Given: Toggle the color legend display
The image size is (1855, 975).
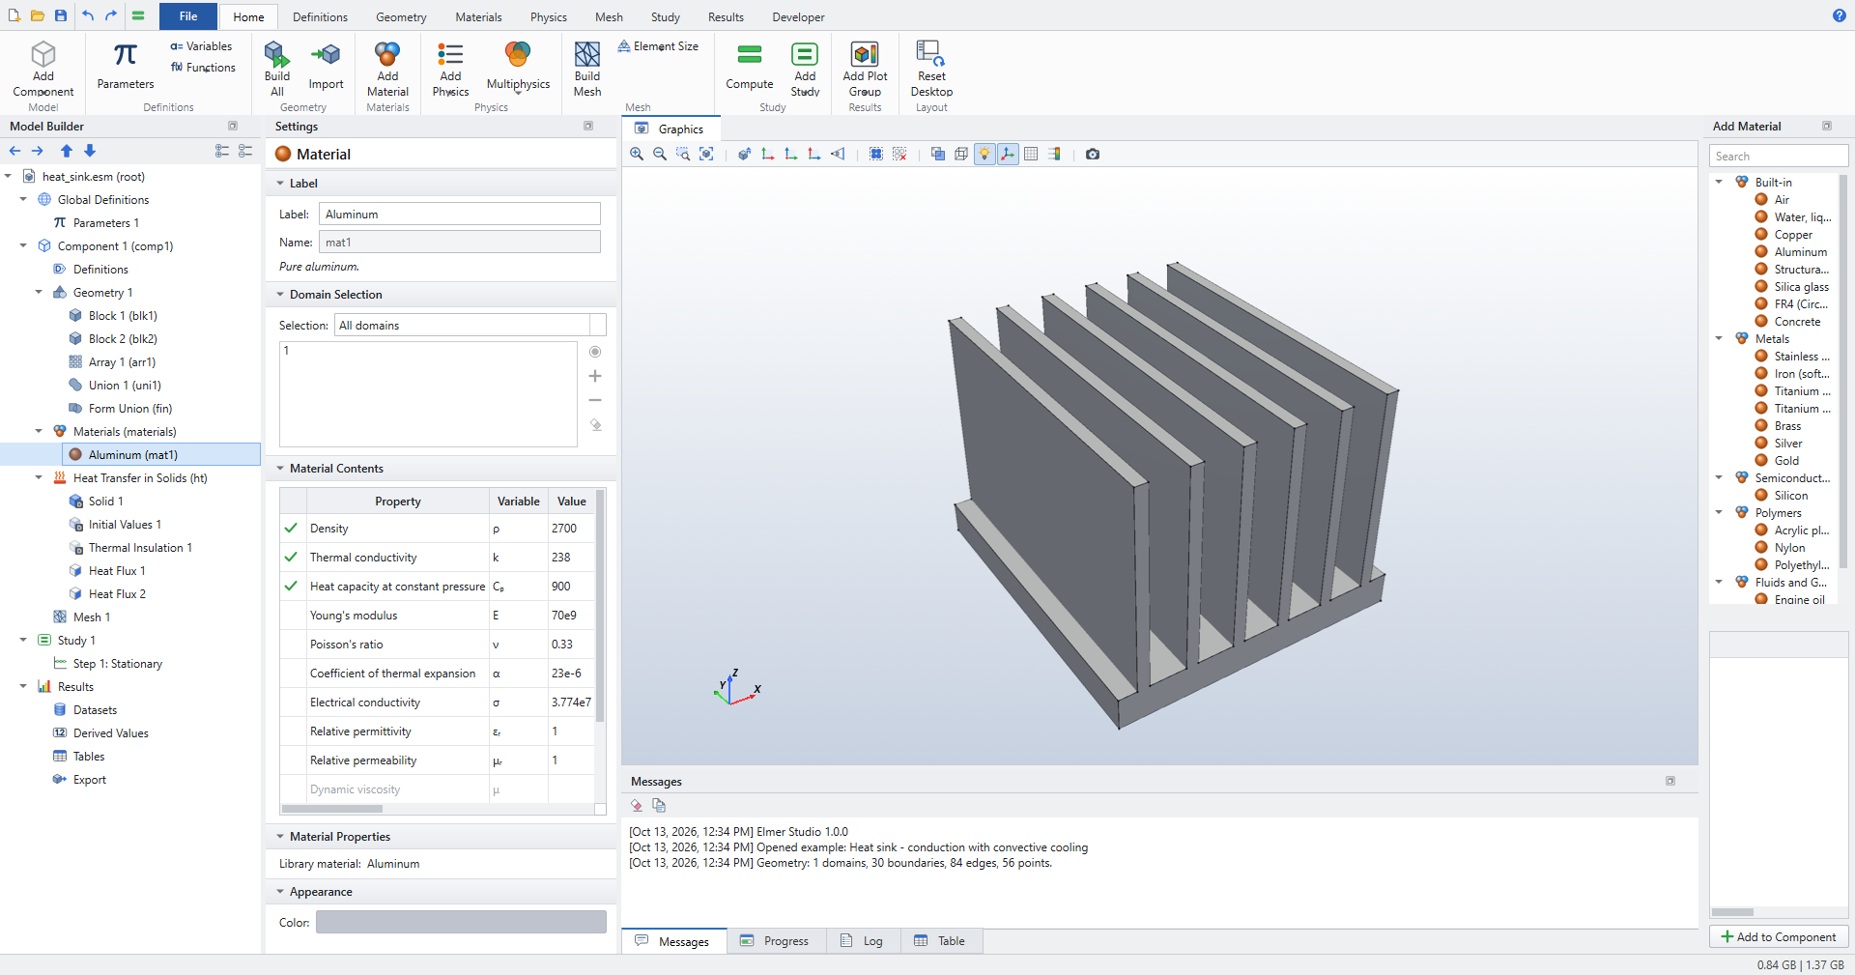Looking at the screenshot, I should pos(1054,154).
